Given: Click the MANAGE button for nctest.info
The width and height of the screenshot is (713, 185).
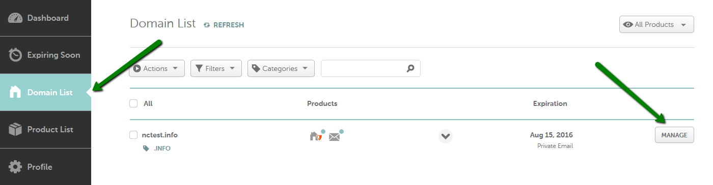Looking at the screenshot, I should [x=674, y=135].
